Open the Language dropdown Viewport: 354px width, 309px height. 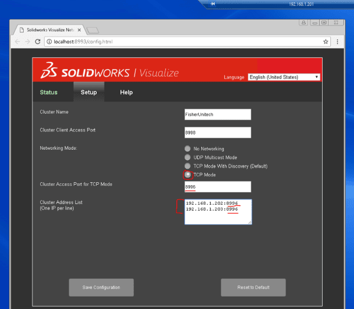284,77
